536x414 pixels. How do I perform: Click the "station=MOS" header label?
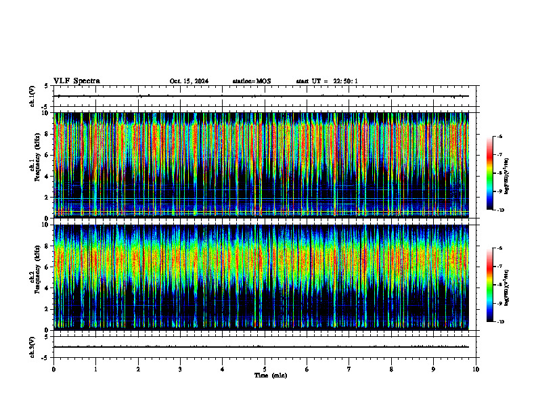[252, 81]
